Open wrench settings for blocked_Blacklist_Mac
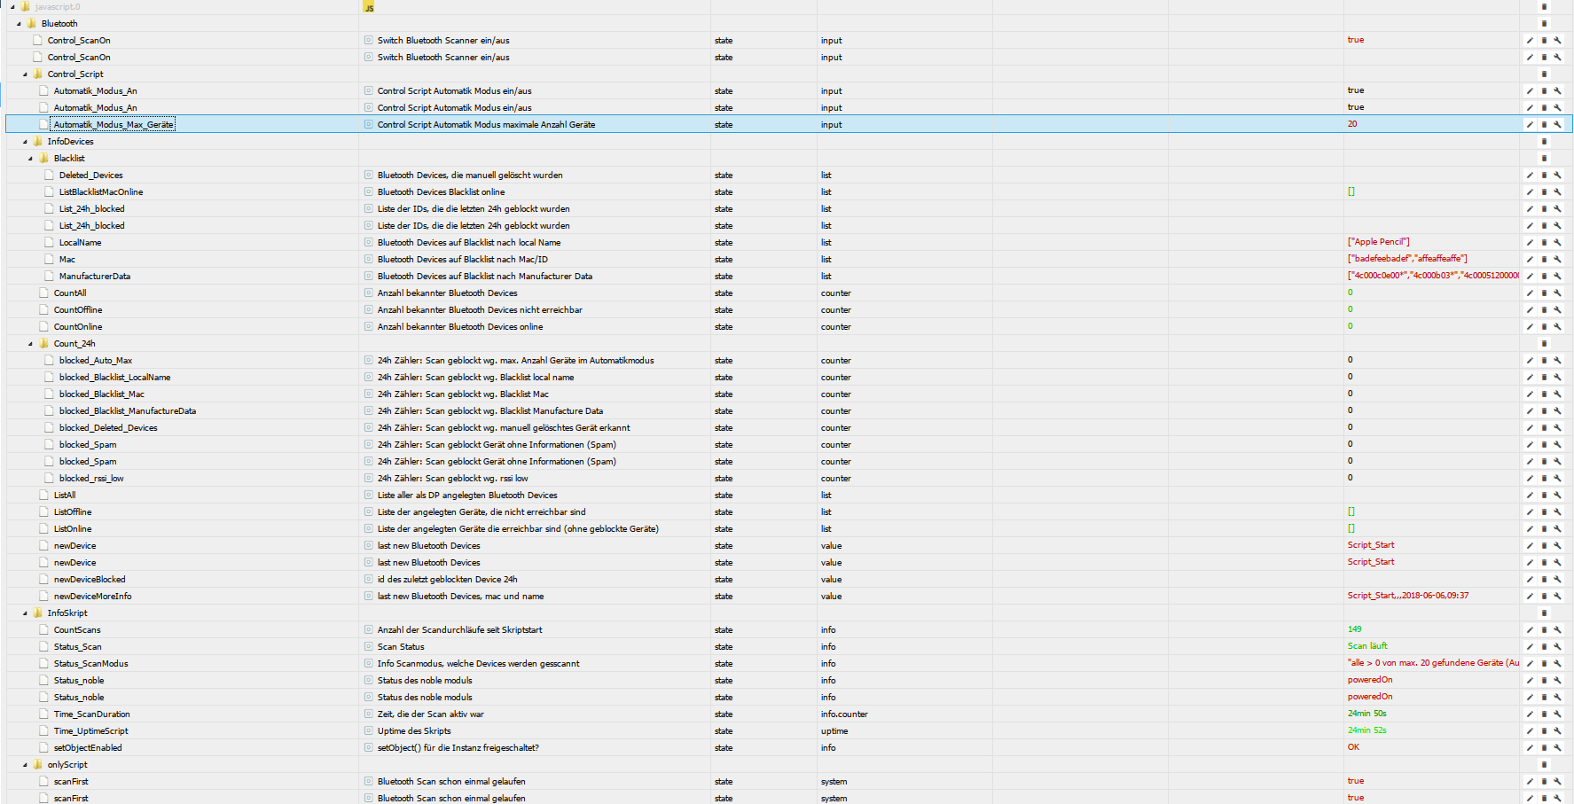 [1557, 394]
